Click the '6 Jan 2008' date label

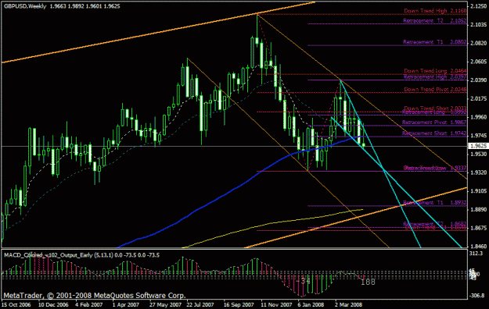(x=311, y=304)
